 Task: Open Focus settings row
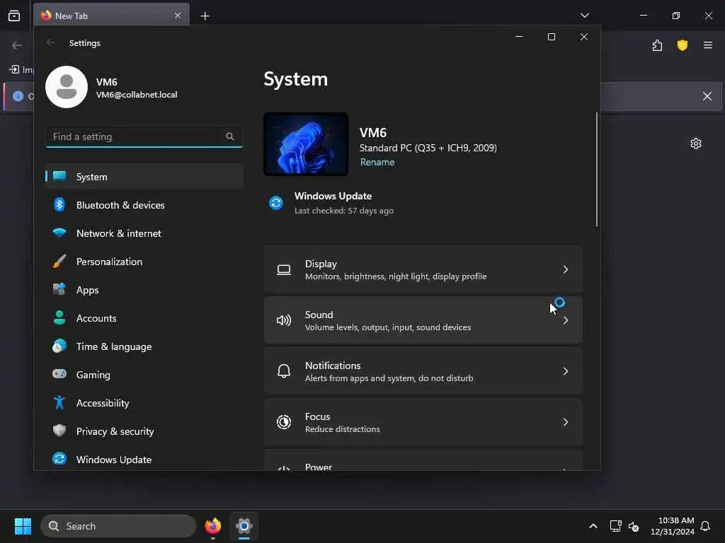(423, 422)
